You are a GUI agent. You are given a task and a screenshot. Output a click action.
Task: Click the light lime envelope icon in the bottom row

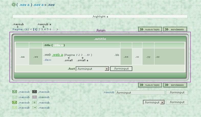pyautogui.click(x=15, y=108)
